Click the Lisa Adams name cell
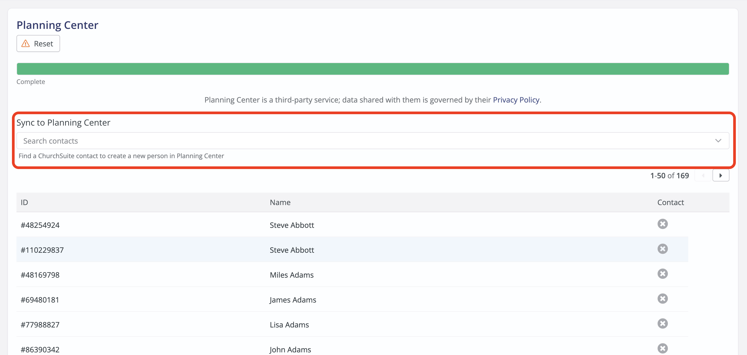Screen dimensions: 747x355 [289, 325]
